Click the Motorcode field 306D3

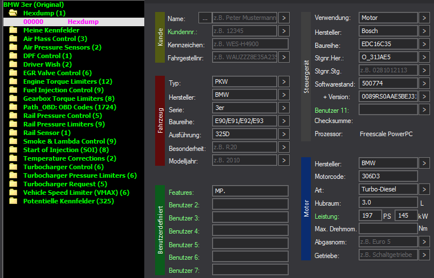tap(388, 176)
